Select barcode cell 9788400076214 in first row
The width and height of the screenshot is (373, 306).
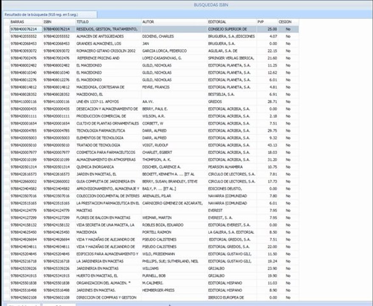click(26, 29)
